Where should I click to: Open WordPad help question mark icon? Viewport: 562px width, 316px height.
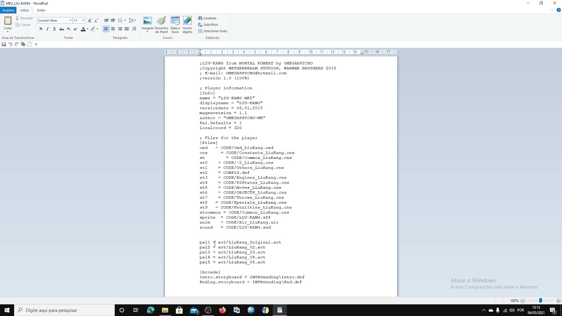coord(558,10)
